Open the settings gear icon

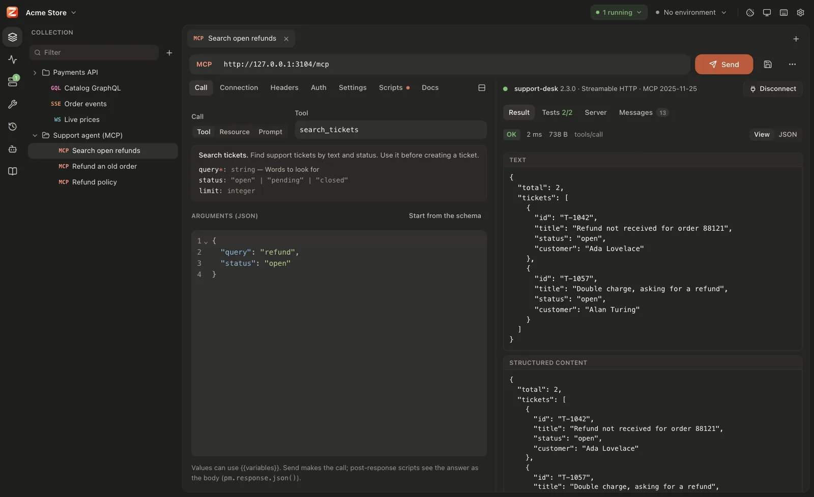[x=800, y=13]
